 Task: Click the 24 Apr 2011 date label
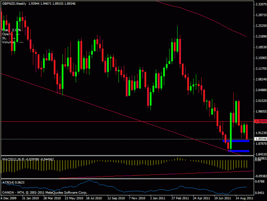pos(201,198)
